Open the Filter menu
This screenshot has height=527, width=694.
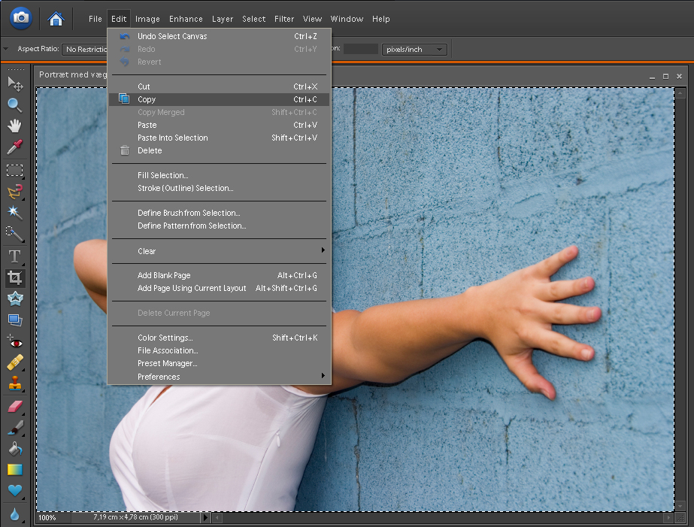pos(284,19)
